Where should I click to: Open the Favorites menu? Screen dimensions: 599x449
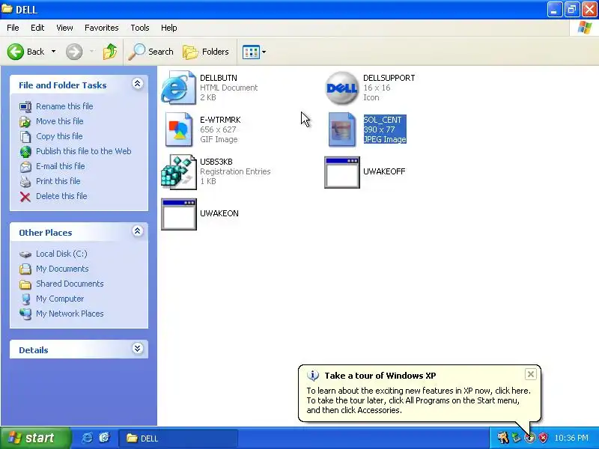coord(102,28)
